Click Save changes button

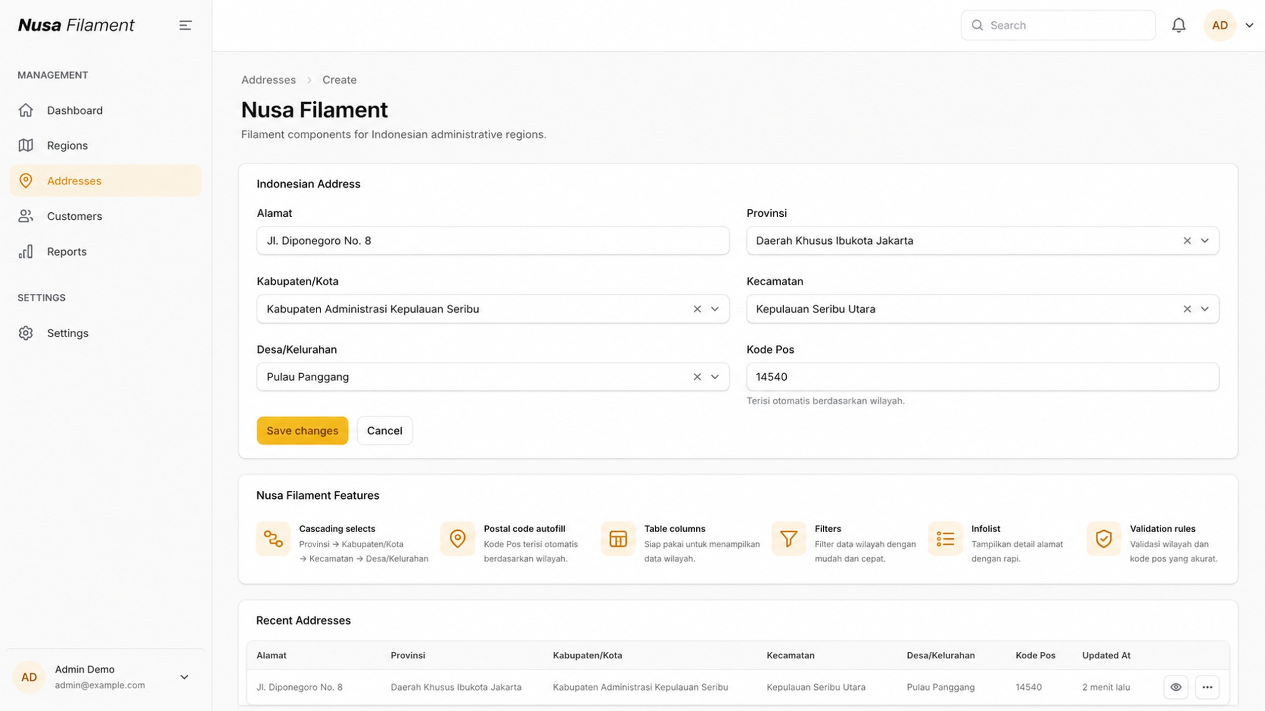pos(302,431)
